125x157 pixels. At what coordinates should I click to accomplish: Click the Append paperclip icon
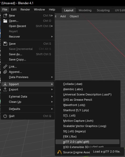[5, 72]
